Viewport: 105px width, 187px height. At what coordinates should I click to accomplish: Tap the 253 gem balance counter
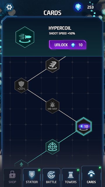click(90, 7)
